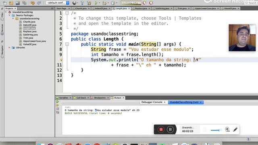Adjust the recorder volume slider
Screen dimensions: 258x145
click(x=216, y=130)
